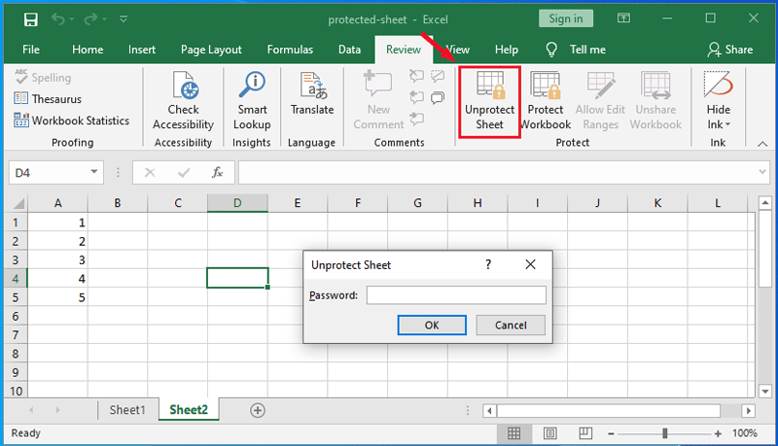Switch to Normal view icon
The image size is (778, 446).
click(514, 433)
